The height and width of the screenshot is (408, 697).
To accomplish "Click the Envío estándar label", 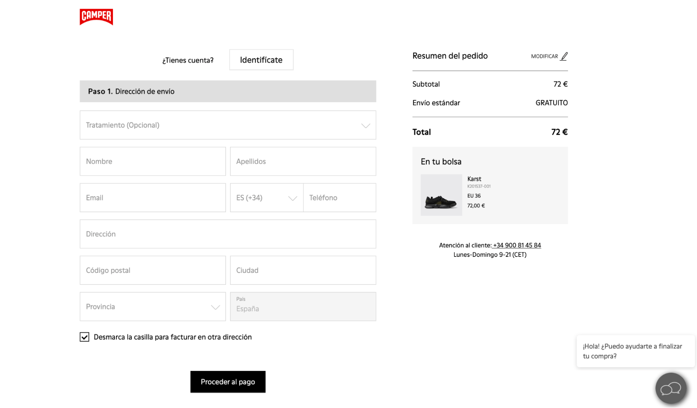I will click(436, 103).
